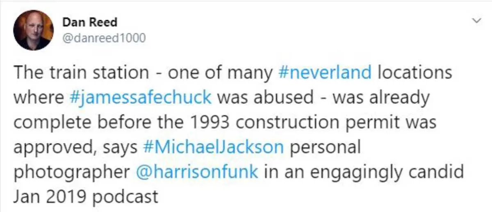Screen dimensions: 492x212
Task: Click the word "personal" after #MichaelJackson
Action: click(x=325, y=147)
